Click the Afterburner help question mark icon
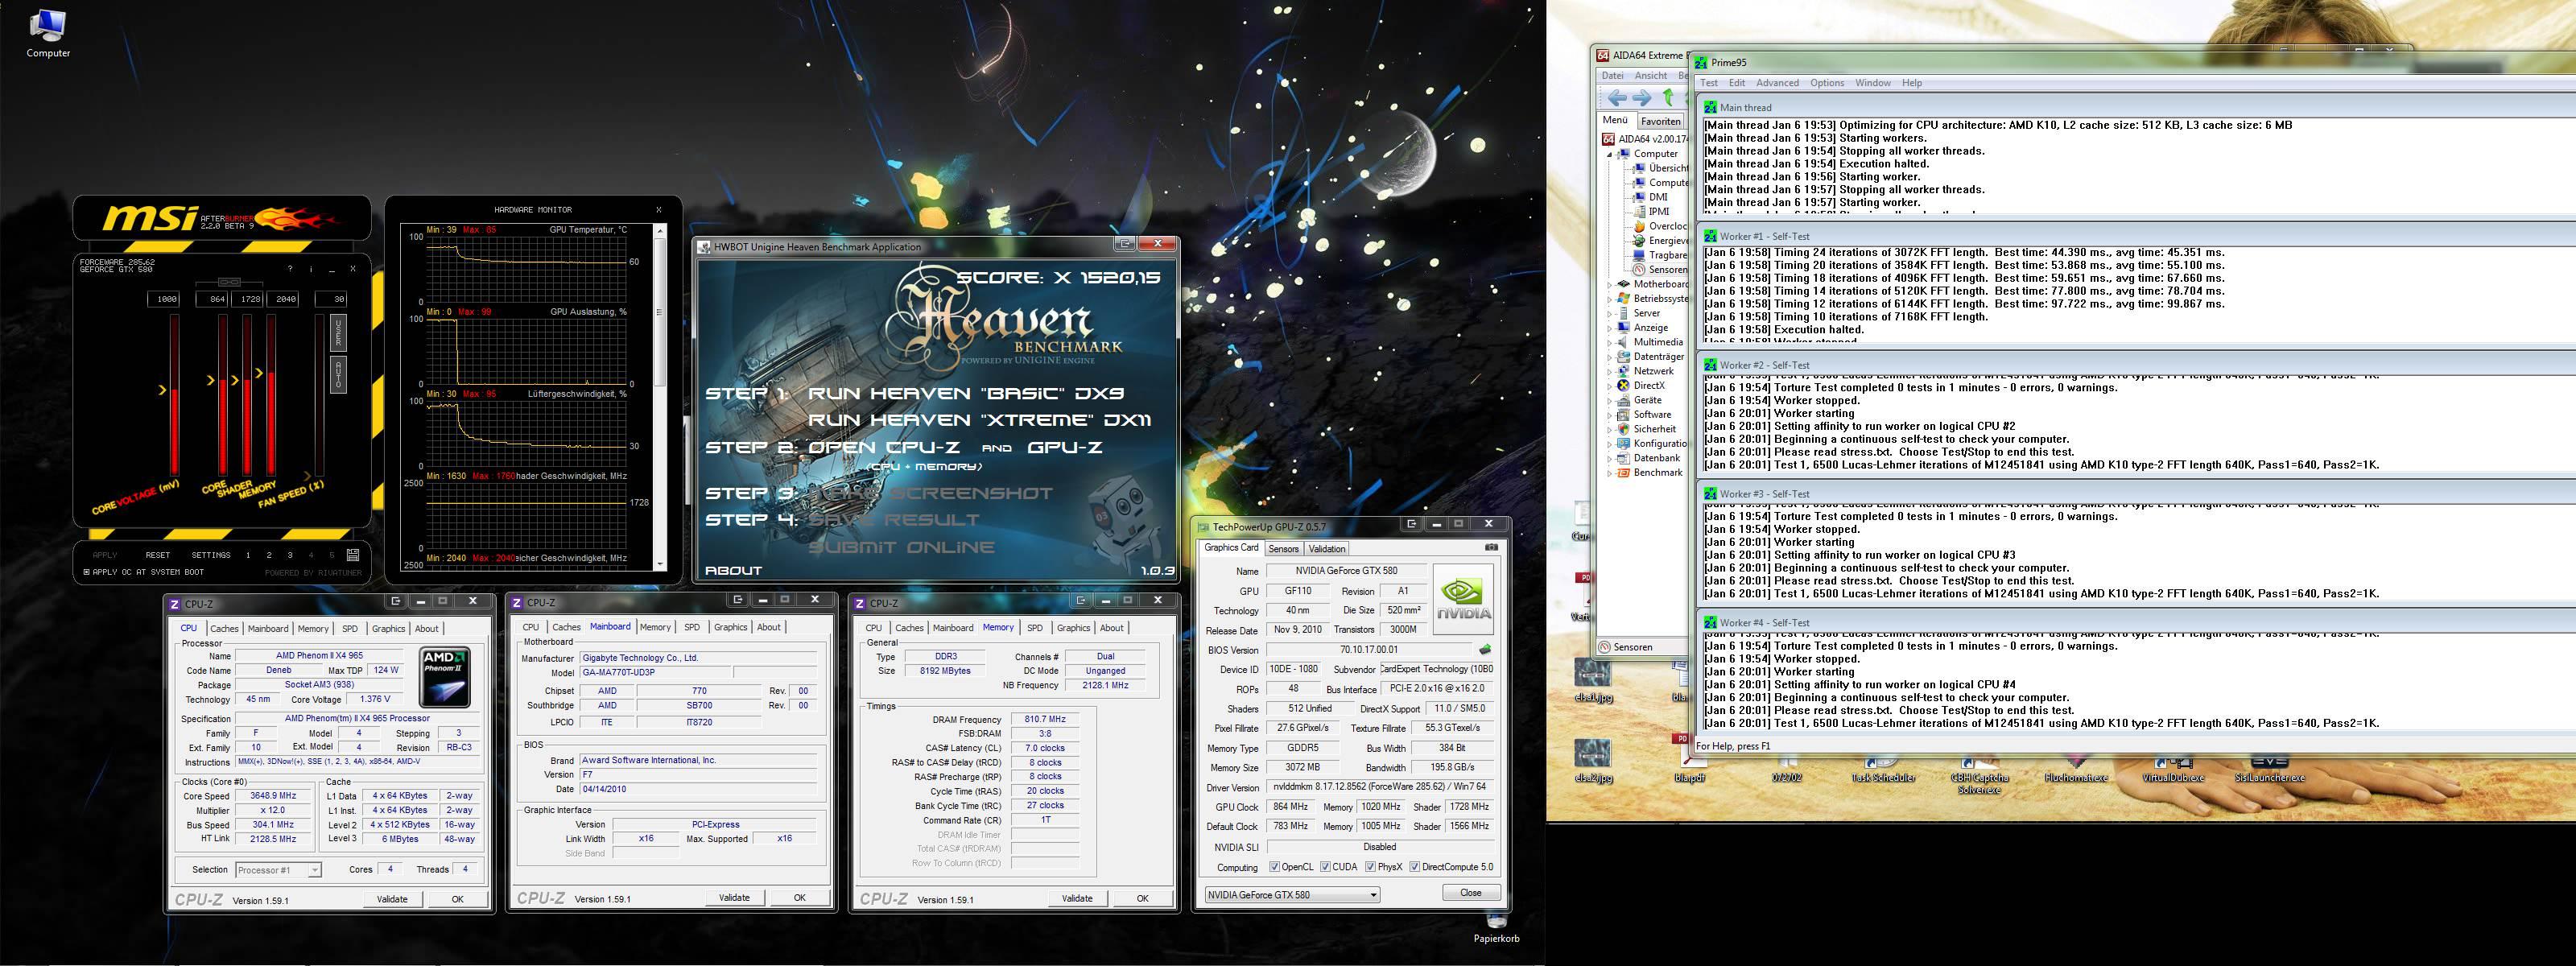This screenshot has width=2576, height=966. coord(290,269)
